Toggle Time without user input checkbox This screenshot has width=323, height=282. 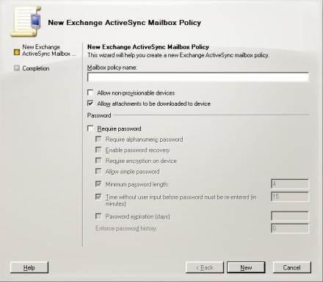click(98, 197)
